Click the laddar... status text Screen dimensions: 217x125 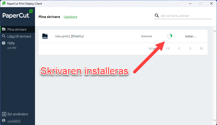[190, 36]
